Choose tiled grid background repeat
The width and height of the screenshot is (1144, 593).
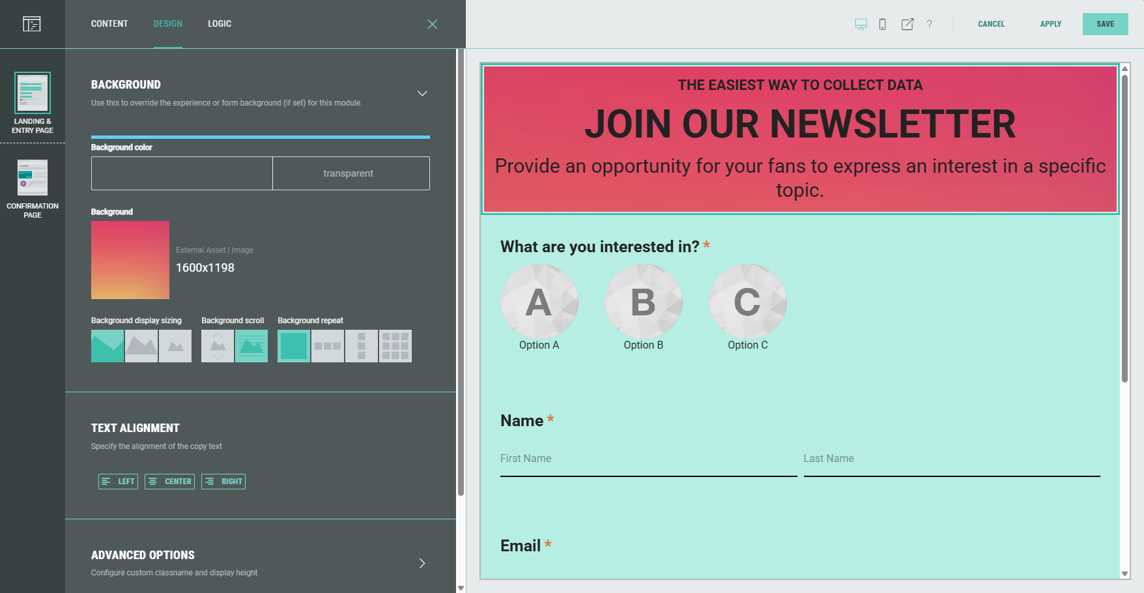[x=395, y=346]
